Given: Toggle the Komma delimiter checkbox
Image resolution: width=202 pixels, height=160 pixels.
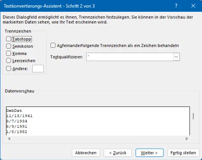Looking at the screenshot, I should pyautogui.click(x=9, y=54).
